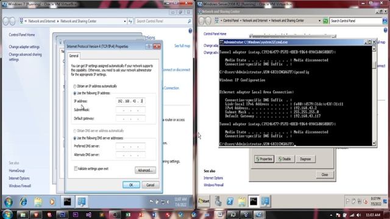This screenshot has width=390, height=219.
Task: Open Control Panel Home in Windows 7
Action: point(22,35)
